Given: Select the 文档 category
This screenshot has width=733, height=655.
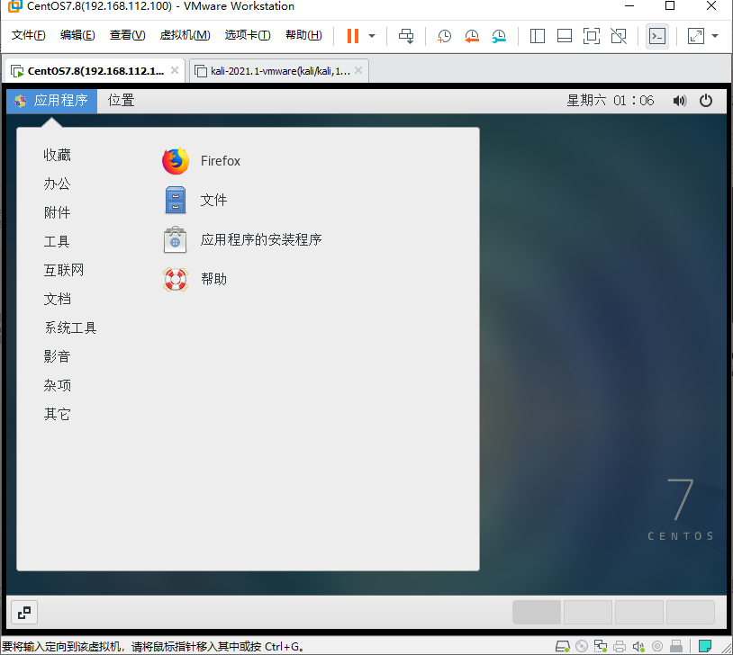Looking at the screenshot, I should point(57,299).
